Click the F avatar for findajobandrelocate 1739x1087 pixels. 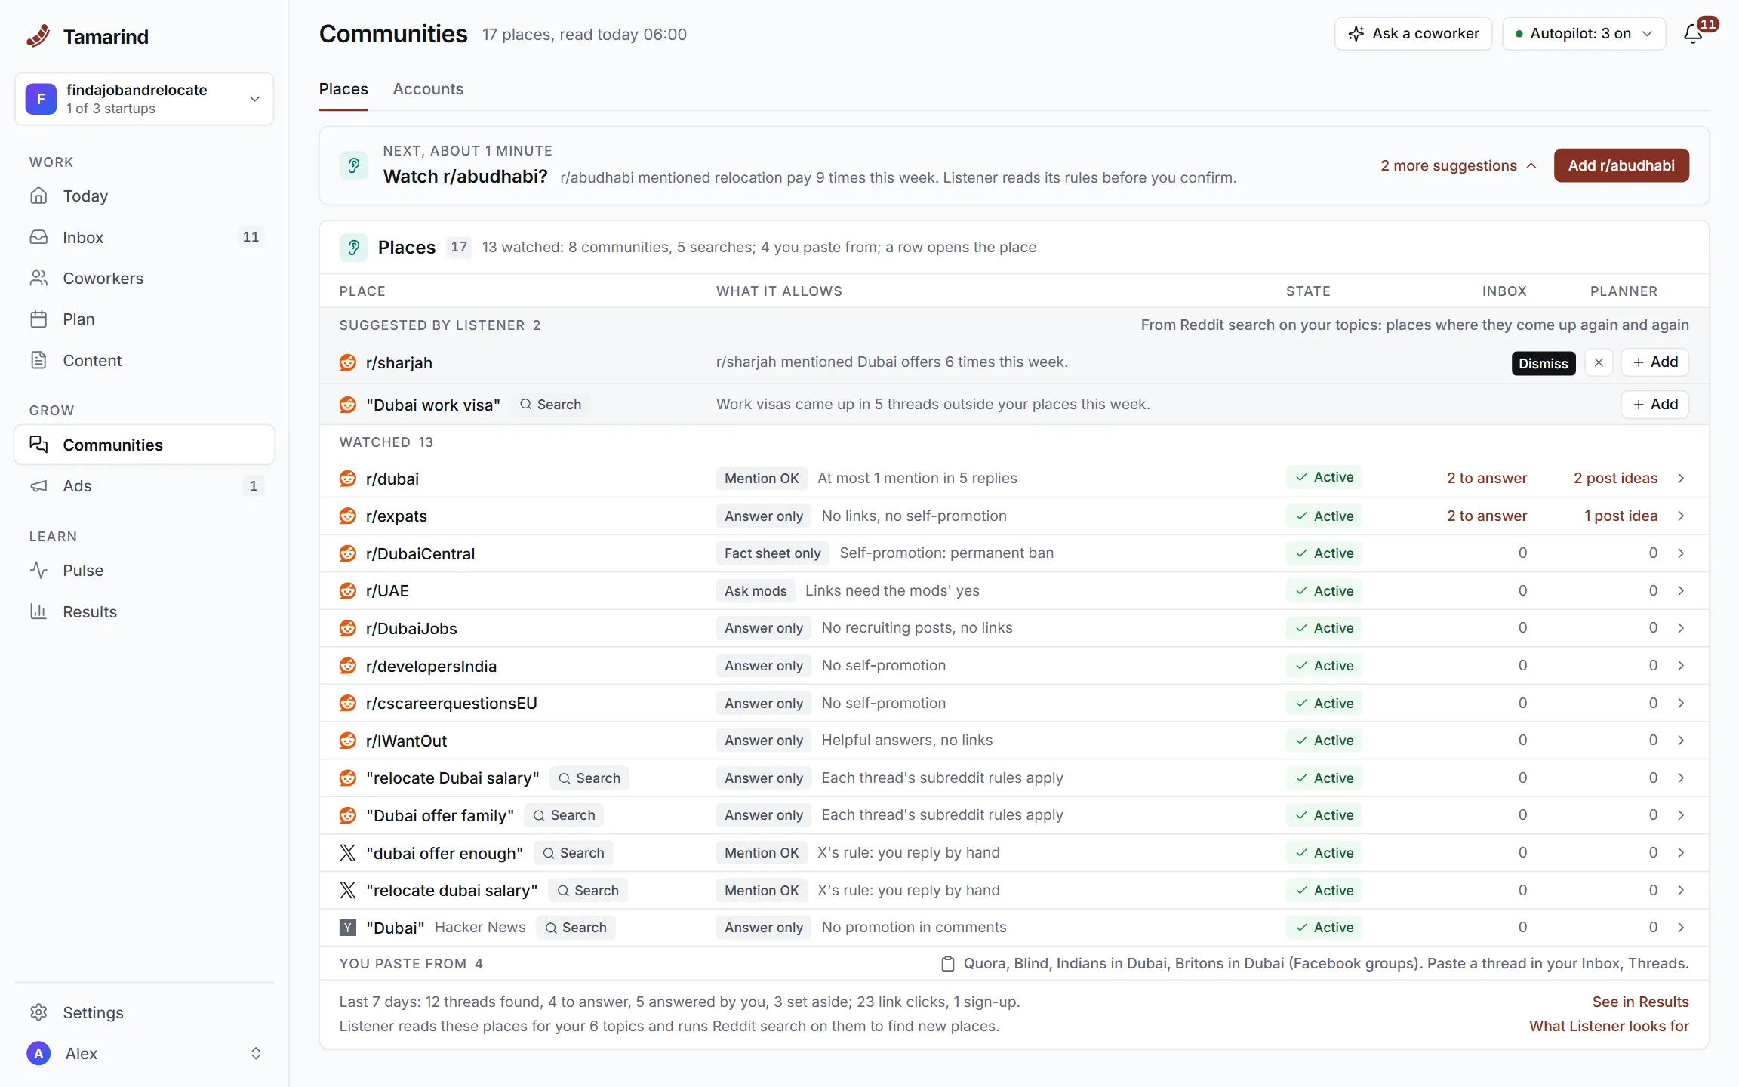pos(41,99)
